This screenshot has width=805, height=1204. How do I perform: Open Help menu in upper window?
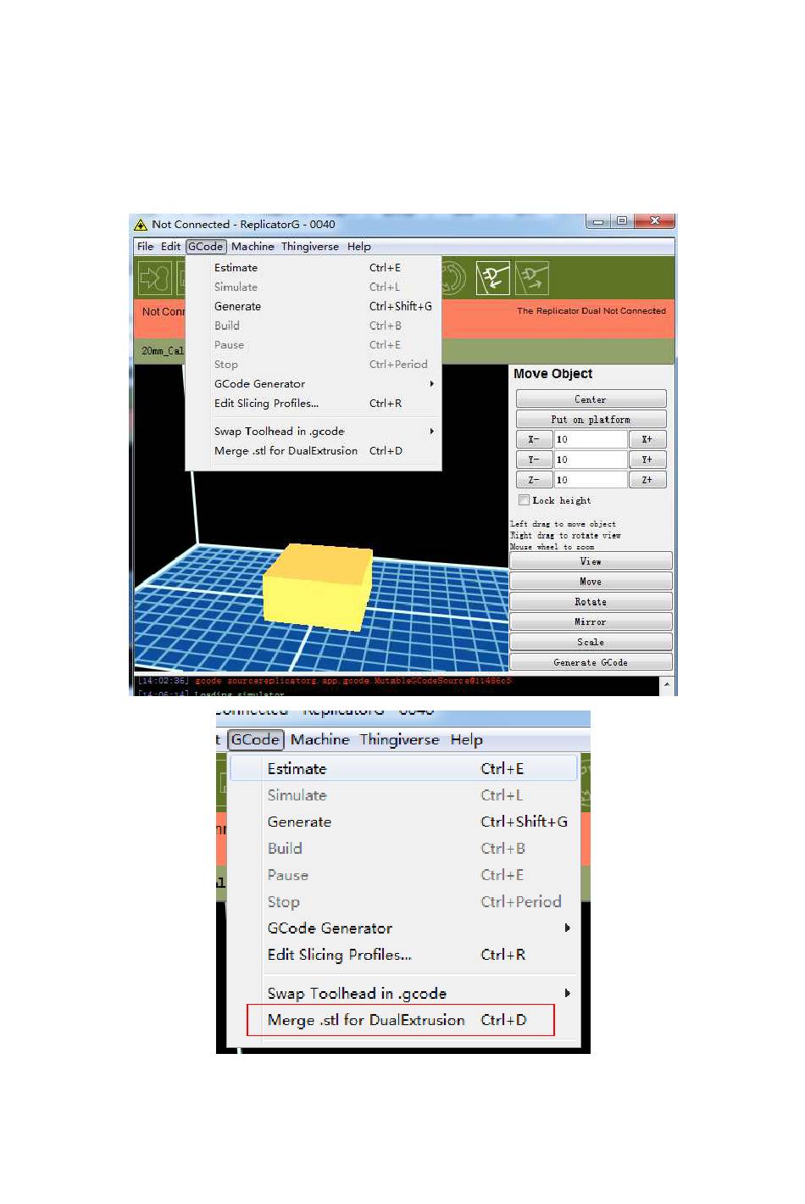[x=359, y=247]
